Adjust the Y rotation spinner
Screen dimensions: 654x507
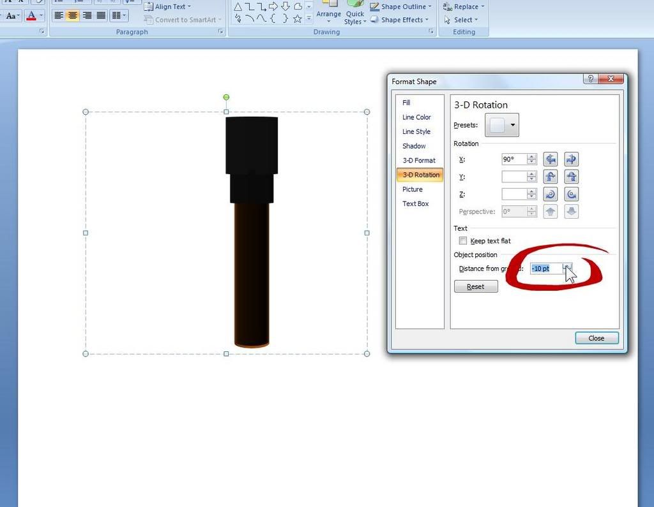click(x=531, y=177)
